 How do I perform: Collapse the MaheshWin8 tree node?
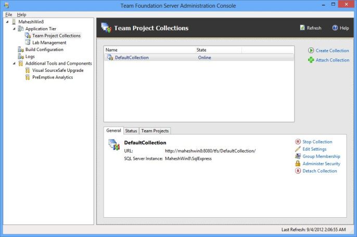[7, 22]
